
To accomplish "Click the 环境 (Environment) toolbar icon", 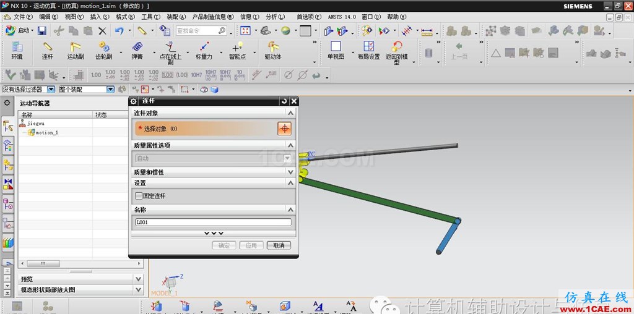I will [x=17, y=50].
